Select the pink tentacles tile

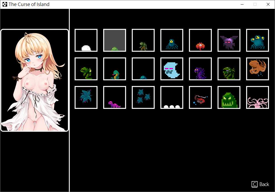(x=258, y=97)
